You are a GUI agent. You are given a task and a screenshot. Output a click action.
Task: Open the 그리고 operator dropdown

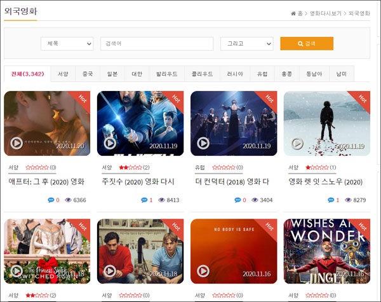(x=247, y=44)
